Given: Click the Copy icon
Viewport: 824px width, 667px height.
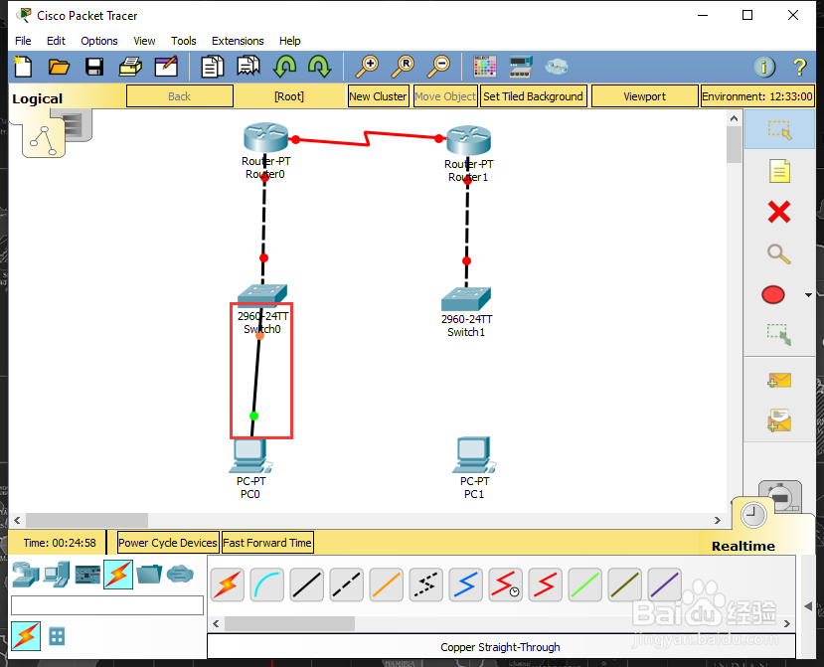Looking at the screenshot, I should pyautogui.click(x=213, y=67).
